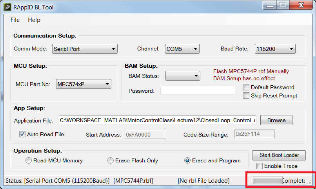Click the status bar progress bar
This screenshot has width=316, height=189.
[x=267, y=180]
